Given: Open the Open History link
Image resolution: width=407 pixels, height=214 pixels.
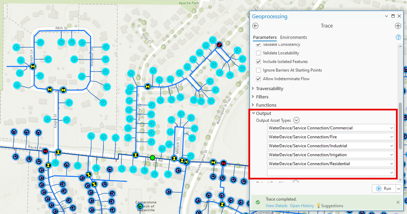Looking at the screenshot, I should click(x=302, y=206).
